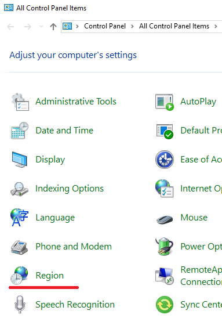Image resolution: width=222 pixels, height=318 pixels.
Task: Open the Speech Recognition link
Action: coord(75,305)
